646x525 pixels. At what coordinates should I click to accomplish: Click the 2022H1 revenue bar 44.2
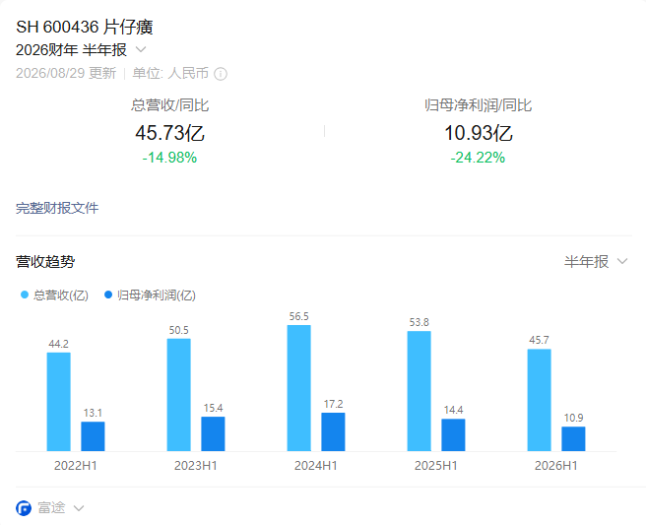point(58,402)
